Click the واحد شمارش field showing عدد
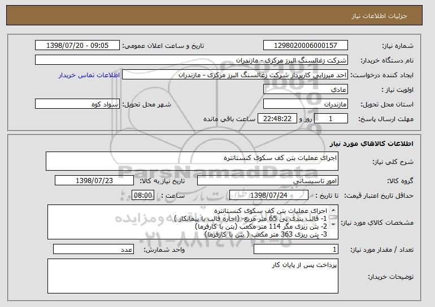The height and width of the screenshot is (307, 435). click(93, 250)
